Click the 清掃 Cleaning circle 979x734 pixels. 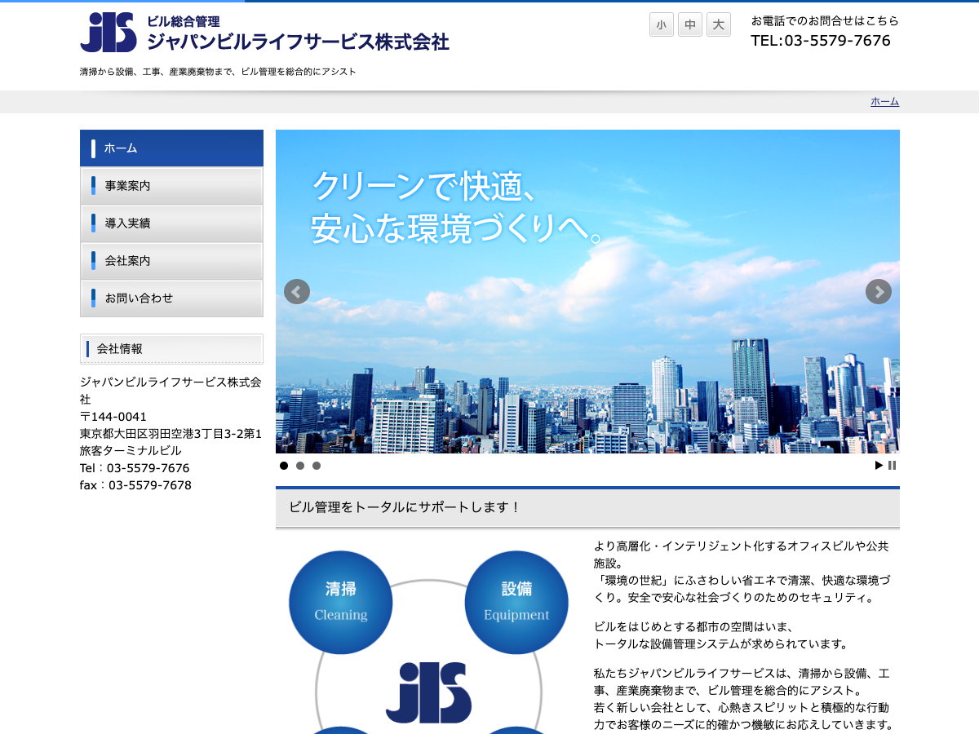(341, 603)
